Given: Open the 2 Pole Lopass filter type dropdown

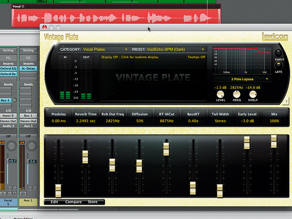Looking at the screenshot, I should (242, 79).
